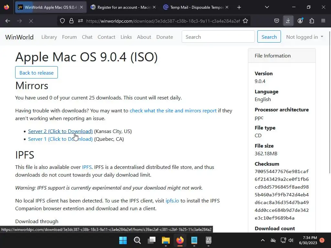Open Windows taskbar search
The height and width of the screenshot is (248, 331).
tap(137, 240)
